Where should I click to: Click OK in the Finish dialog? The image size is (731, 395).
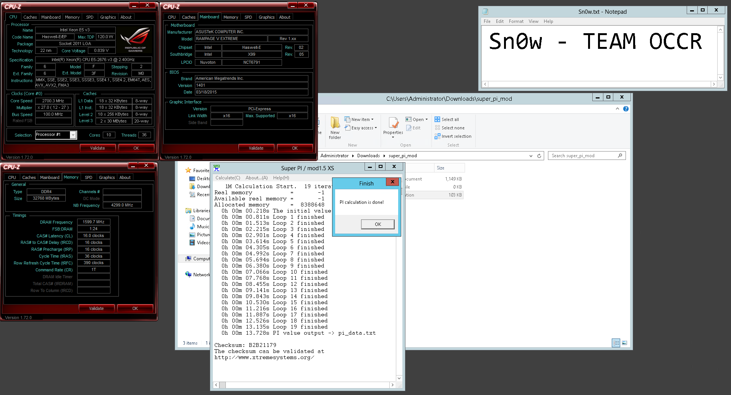(x=378, y=224)
